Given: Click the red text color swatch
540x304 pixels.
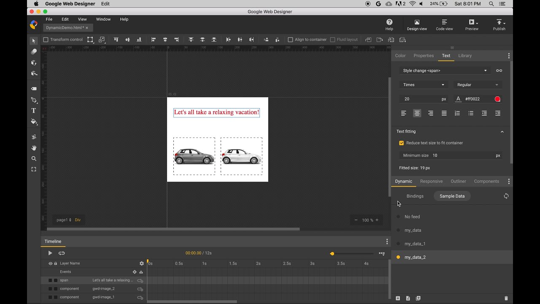Looking at the screenshot, I should (497, 99).
